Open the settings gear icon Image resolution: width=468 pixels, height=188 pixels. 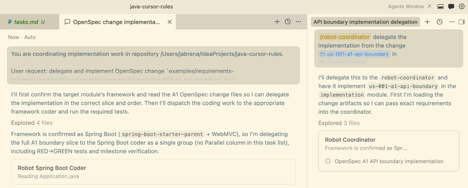462,6
